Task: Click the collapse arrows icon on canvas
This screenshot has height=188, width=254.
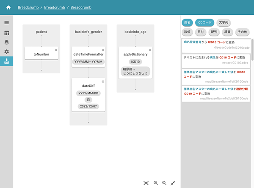Action: tap(173, 182)
